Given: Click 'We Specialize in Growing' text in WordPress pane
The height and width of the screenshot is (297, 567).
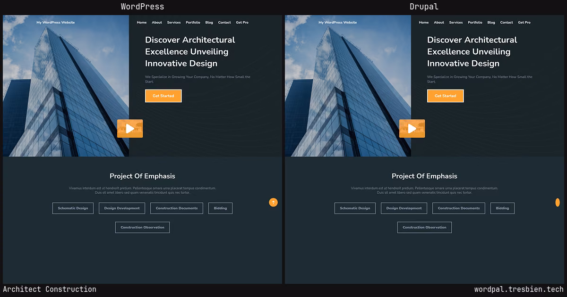Looking at the screenshot, I should coord(198,79).
